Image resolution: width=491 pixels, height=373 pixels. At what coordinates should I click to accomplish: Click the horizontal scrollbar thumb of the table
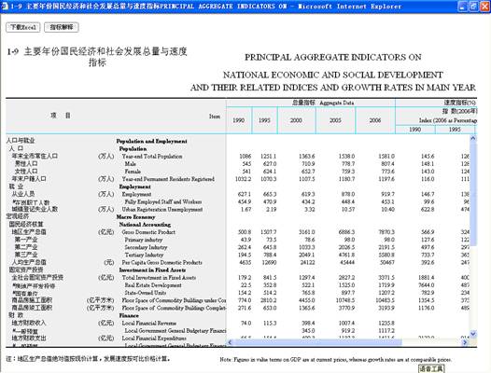tap(317, 342)
